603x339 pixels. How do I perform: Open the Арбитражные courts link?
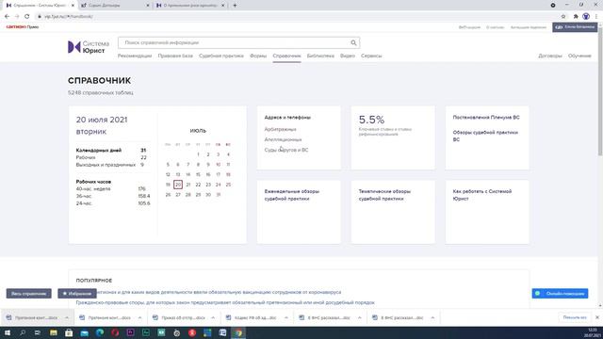click(281, 129)
